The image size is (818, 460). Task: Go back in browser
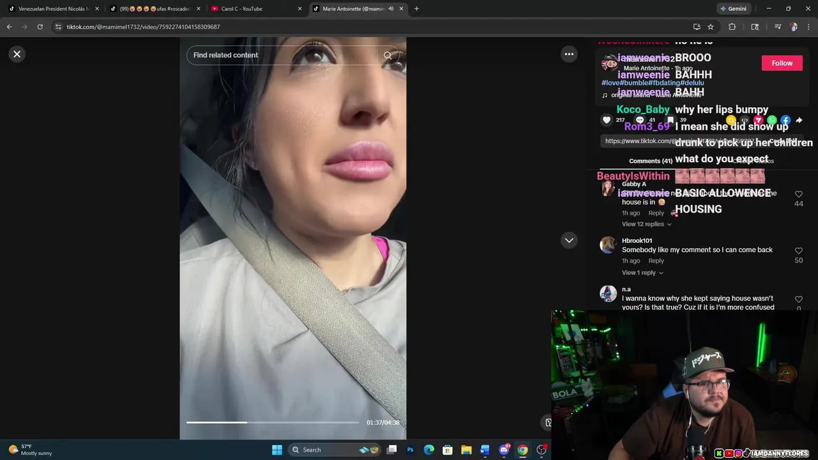[x=9, y=27]
